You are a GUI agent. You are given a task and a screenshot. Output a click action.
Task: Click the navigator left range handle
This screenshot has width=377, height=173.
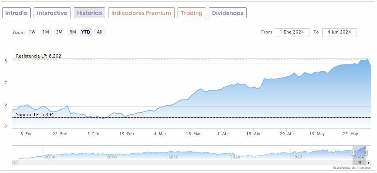tap(353, 152)
